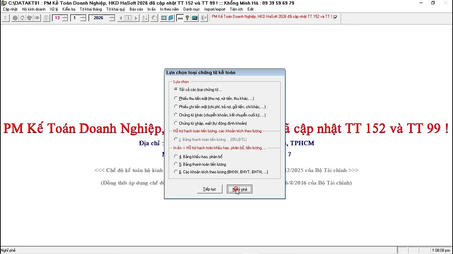Open the Internet Explorer toolbar icon
Screen dimensions: 453x254
171,18
